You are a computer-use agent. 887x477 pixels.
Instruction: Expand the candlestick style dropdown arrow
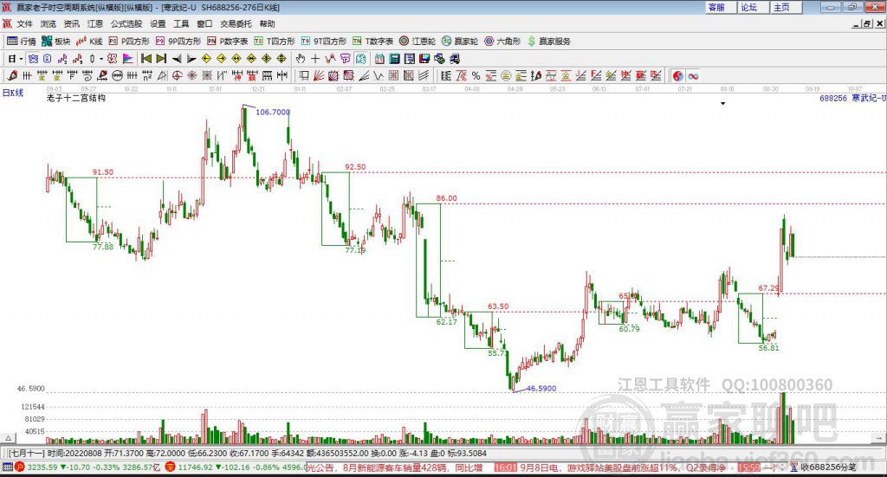pyautogui.click(x=102, y=59)
